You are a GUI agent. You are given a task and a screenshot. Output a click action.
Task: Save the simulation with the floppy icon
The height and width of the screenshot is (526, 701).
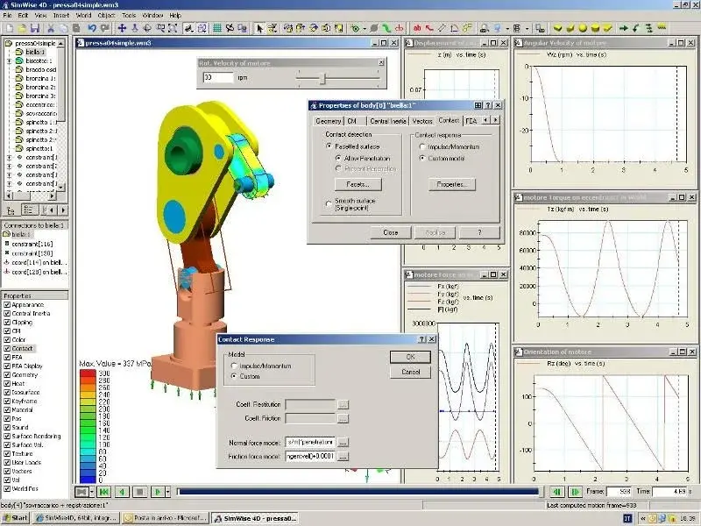(x=35, y=28)
